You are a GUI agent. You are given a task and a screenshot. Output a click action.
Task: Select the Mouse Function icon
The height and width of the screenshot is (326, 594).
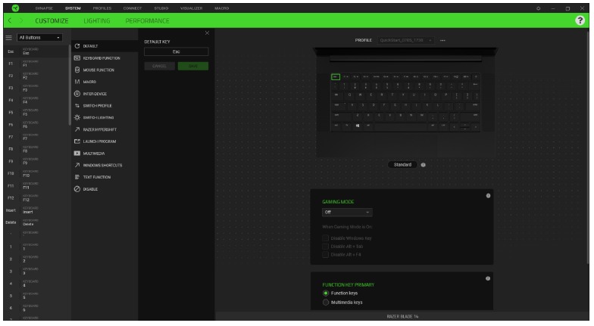click(x=77, y=70)
